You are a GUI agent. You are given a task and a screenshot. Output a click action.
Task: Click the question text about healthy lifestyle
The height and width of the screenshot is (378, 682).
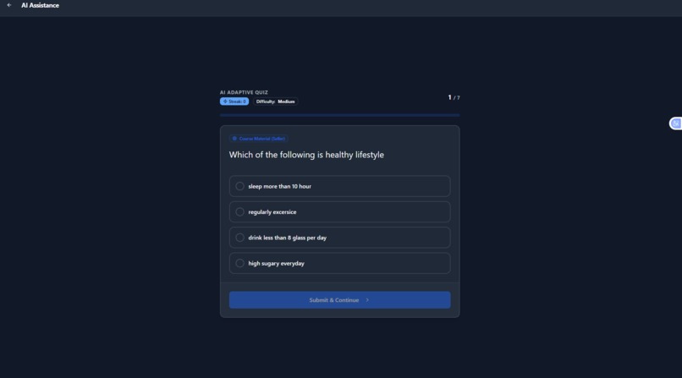tap(306, 155)
